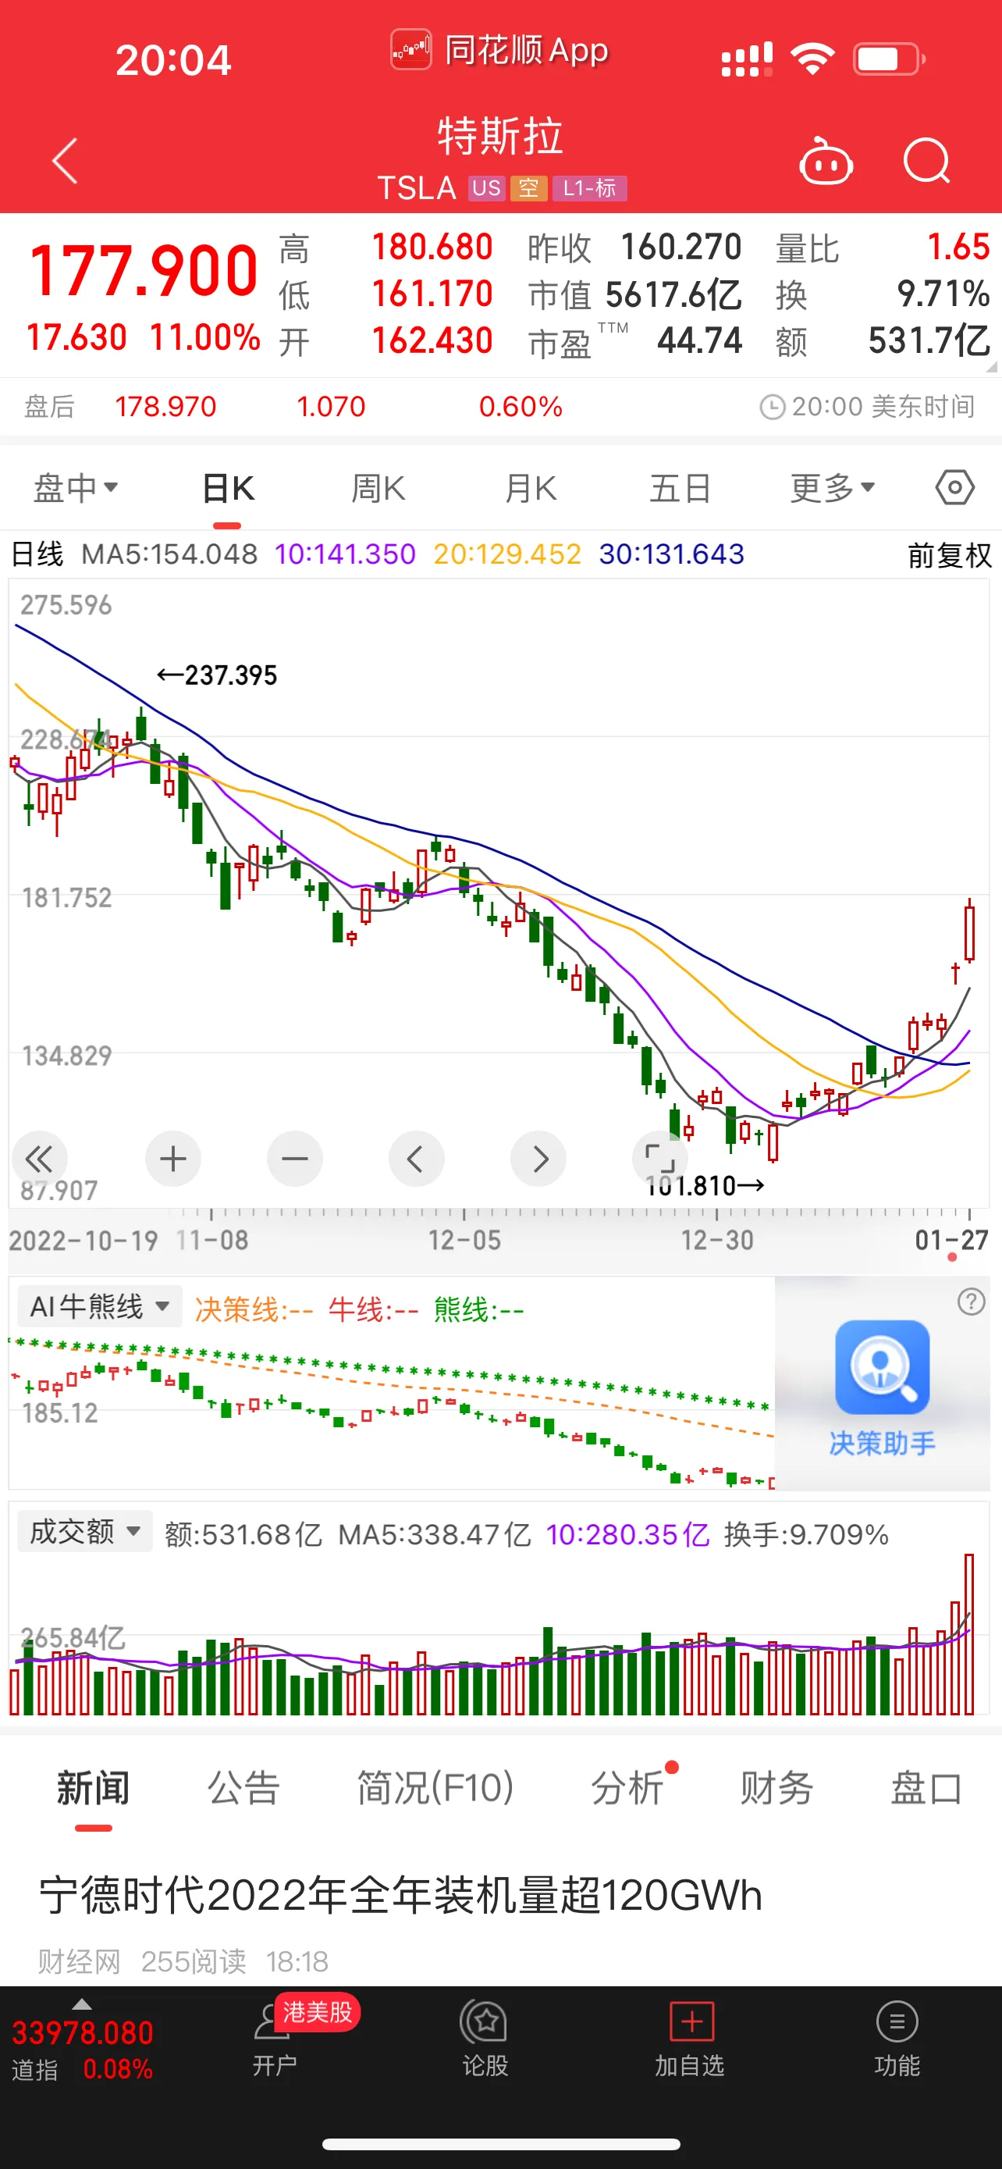Zoom in the K-line chart
The width and height of the screenshot is (1002, 2169).
click(172, 1159)
